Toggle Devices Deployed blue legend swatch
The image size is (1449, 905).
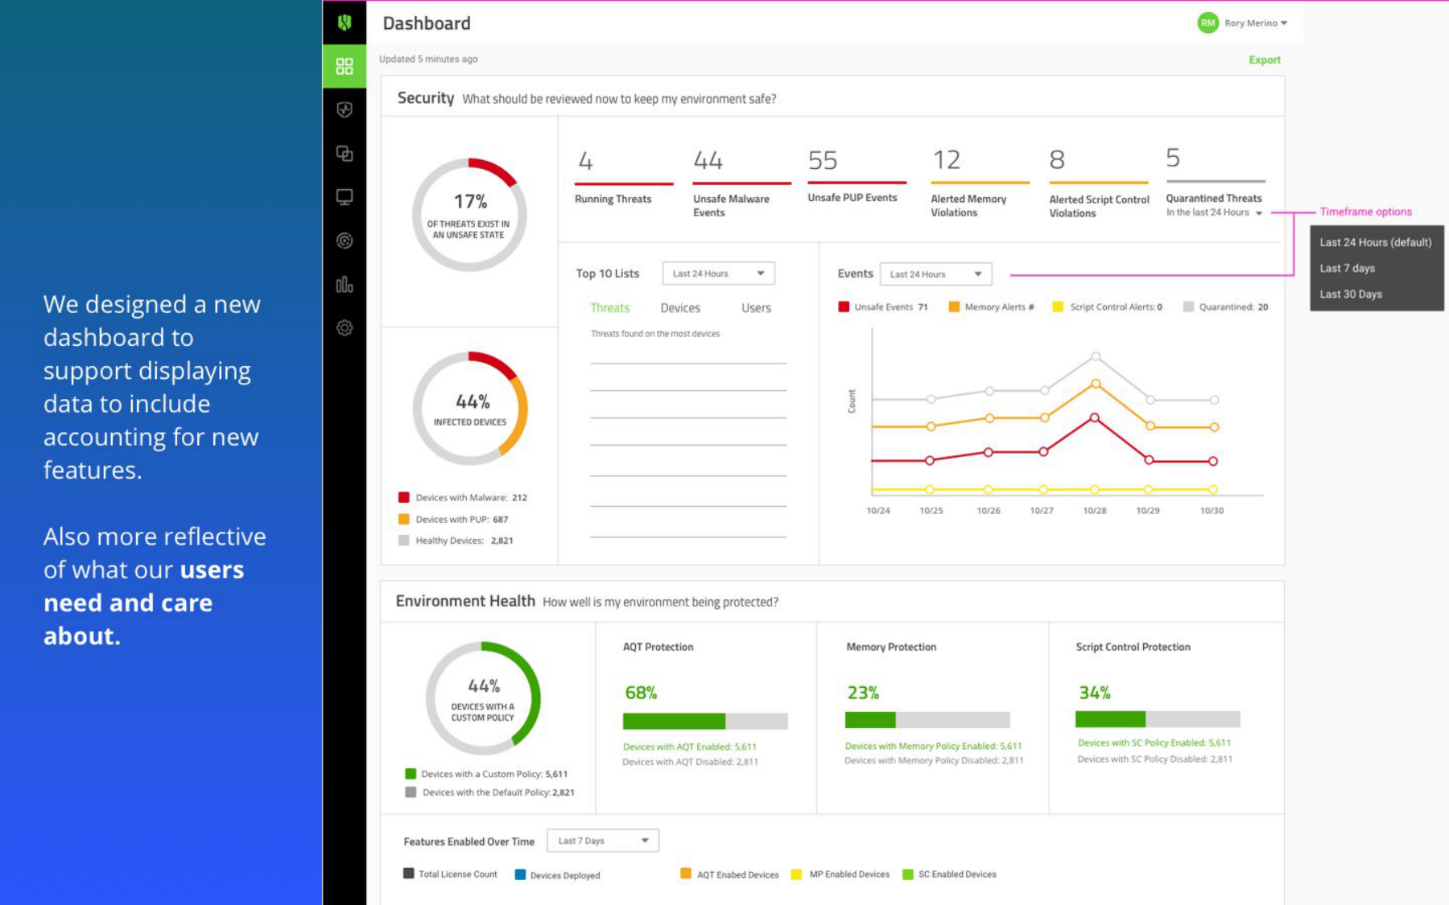520,874
